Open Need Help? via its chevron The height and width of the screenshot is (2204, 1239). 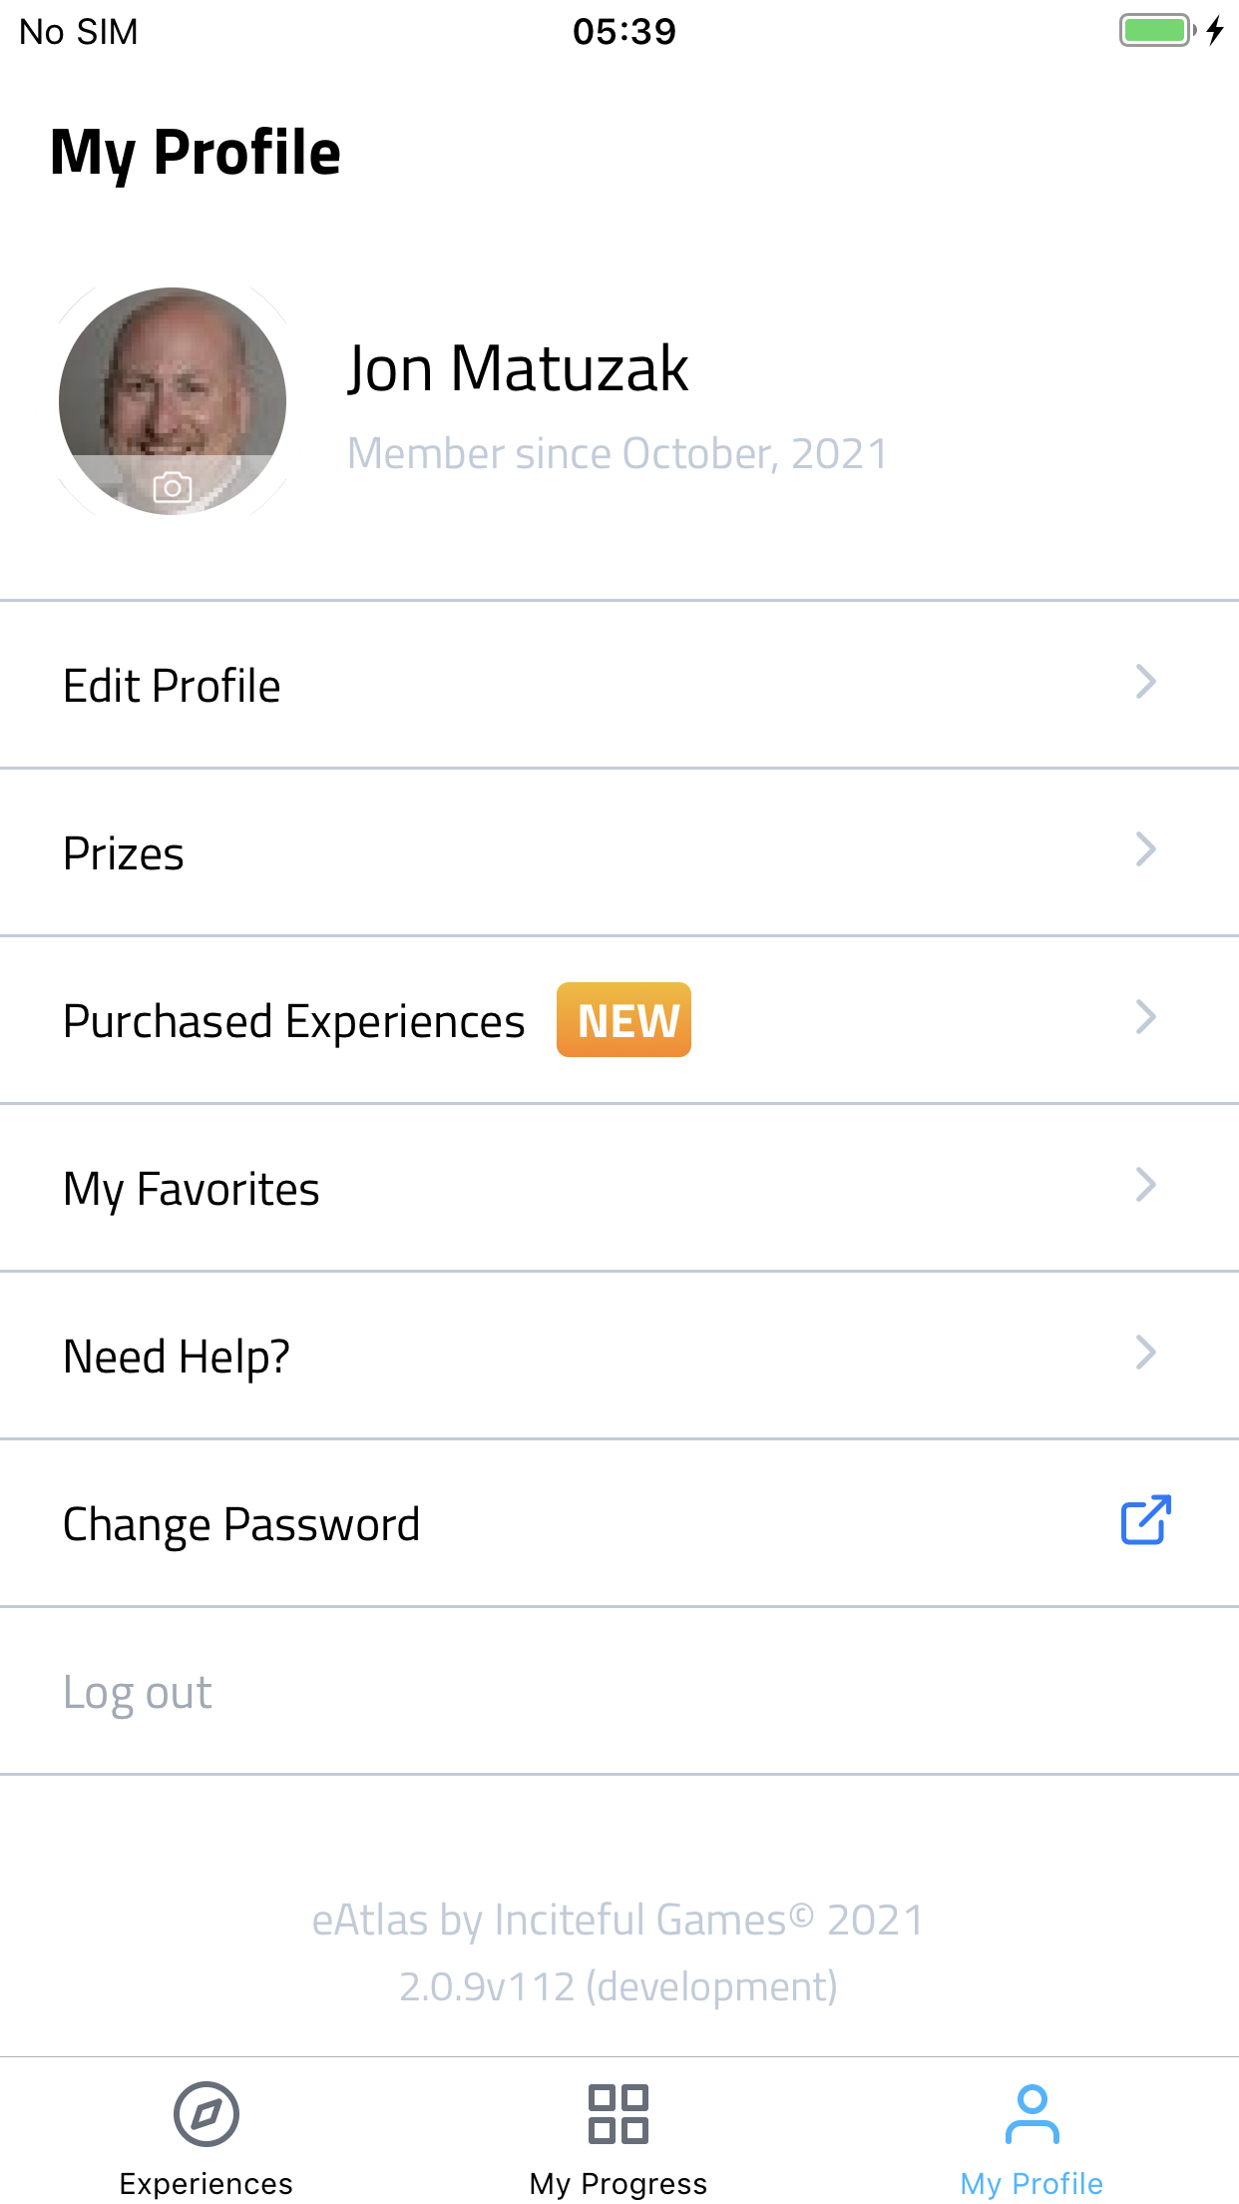pyautogui.click(x=1145, y=1354)
